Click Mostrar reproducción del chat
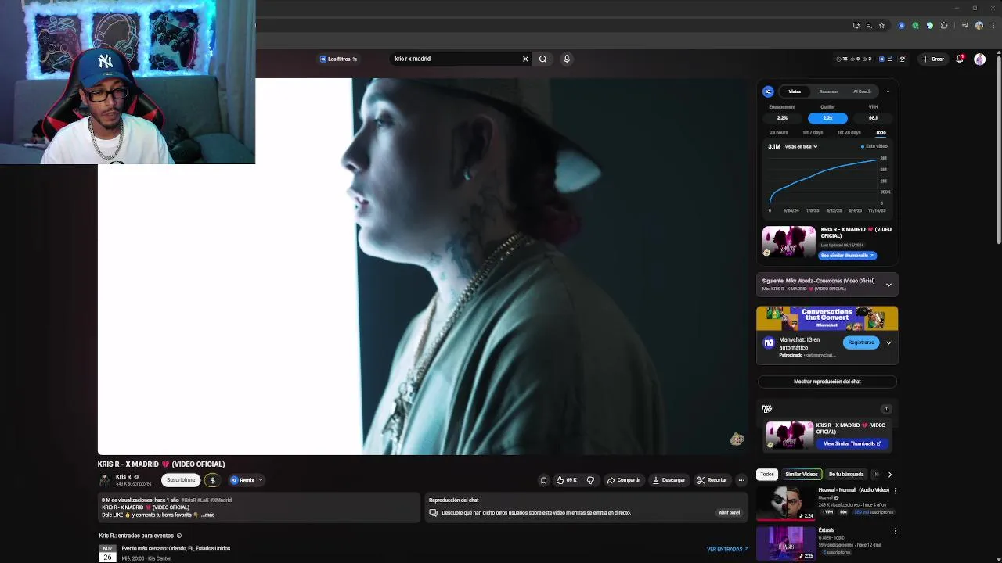 tap(827, 382)
